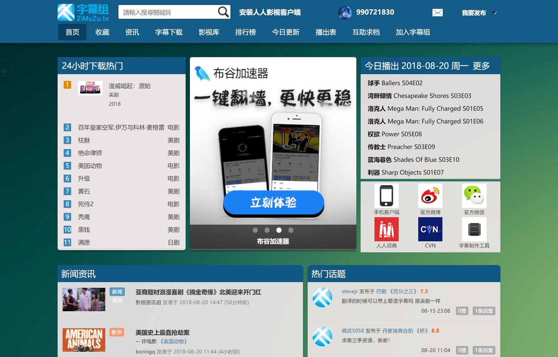
Task: Open the 手机客户端 phone icon
Action: [x=387, y=196]
